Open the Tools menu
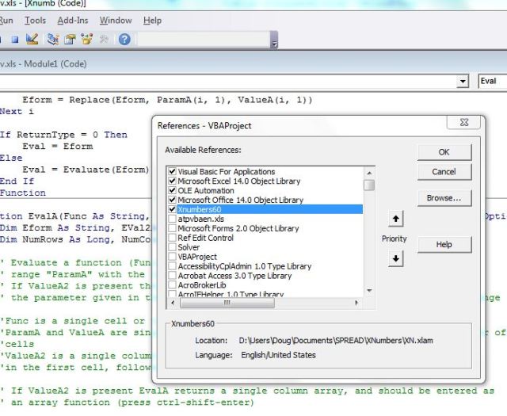Image resolution: width=507 pixels, height=416 pixels. 35,21
